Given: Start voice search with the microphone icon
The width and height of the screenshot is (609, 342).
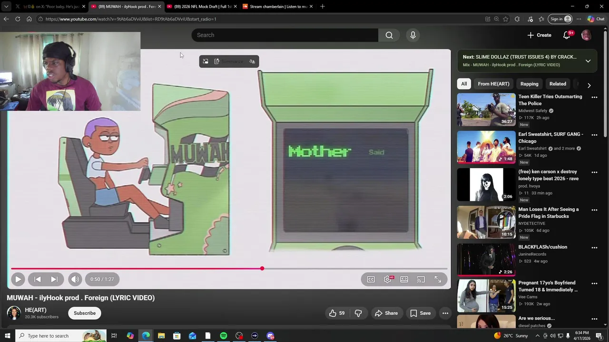Looking at the screenshot, I should (413, 35).
